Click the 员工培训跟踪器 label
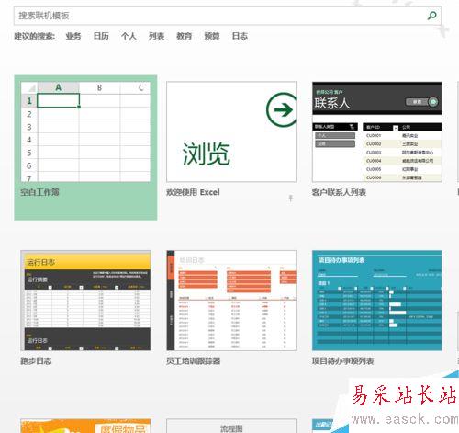 click(193, 361)
